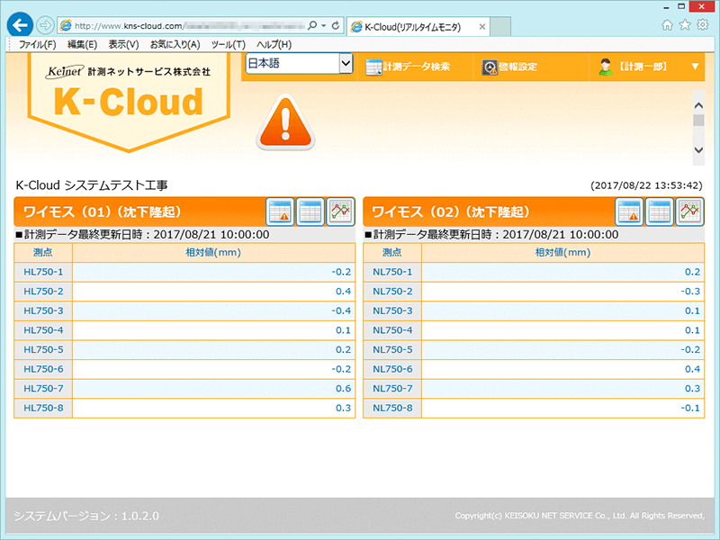720x540 pixels.
Task: Click the user avatar icon beside 計測一郎
Action: 606,67
